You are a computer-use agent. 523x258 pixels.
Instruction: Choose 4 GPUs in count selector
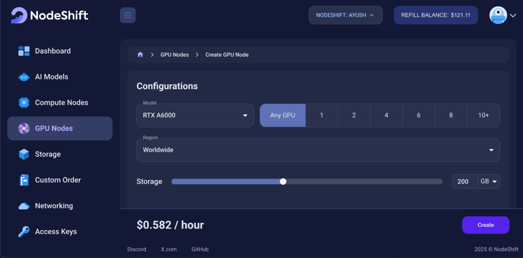[386, 115]
